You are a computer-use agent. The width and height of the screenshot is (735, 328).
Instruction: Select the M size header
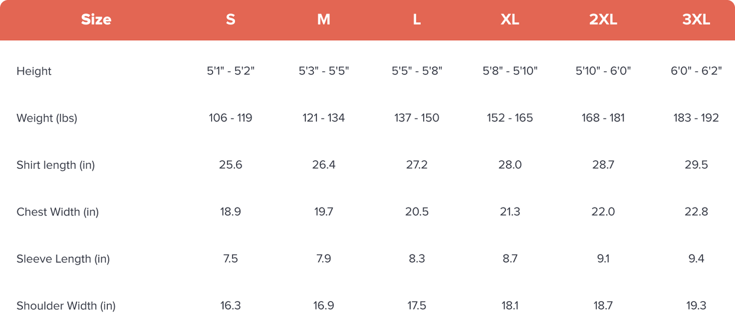(324, 20)
